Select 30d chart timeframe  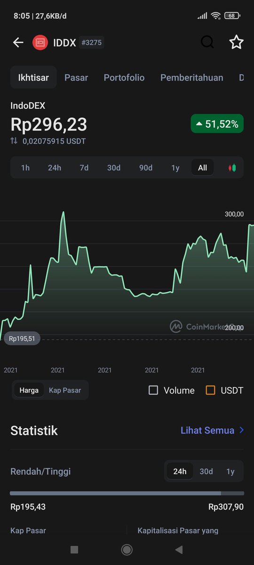click(x=114, y=168)
